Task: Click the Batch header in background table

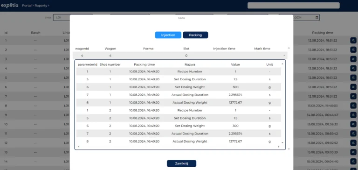Action: [x=35, y=33]
